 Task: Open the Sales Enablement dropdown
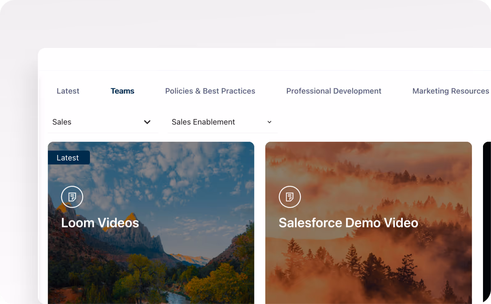[x=222, y=122]
